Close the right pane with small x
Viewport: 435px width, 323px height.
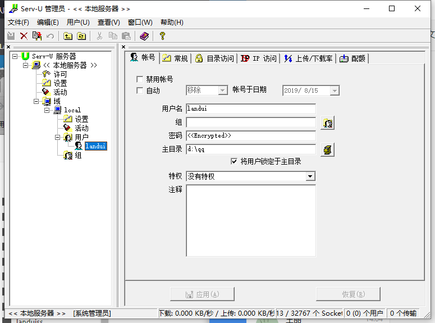click(x=123, y=47)
